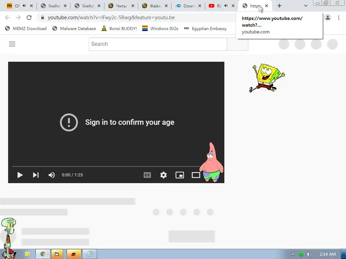Open the green network tray icon
Image resolution: width=346 pixels, height=259 pixels.
[x=301, y=254]
